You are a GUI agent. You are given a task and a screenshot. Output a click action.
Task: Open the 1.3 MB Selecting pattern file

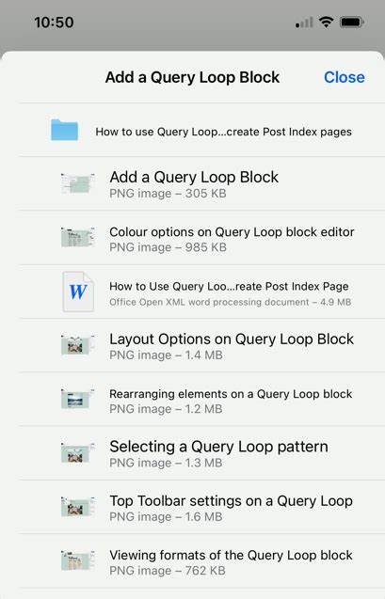coord(201,453)
